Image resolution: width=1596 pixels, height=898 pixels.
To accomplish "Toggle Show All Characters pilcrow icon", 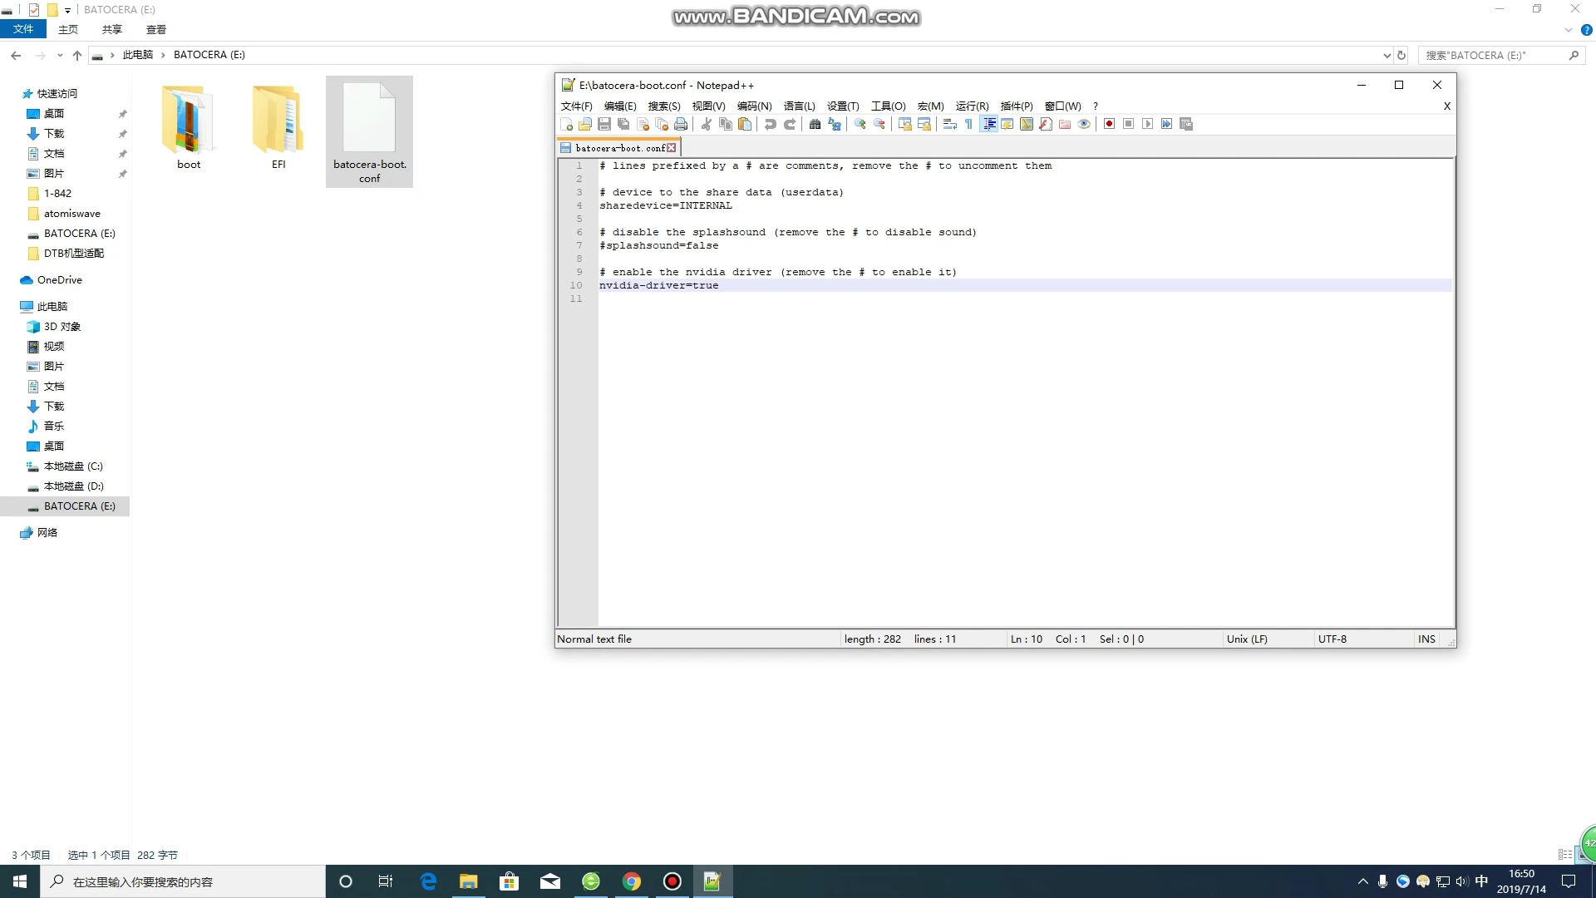I will tap(968, 124).
